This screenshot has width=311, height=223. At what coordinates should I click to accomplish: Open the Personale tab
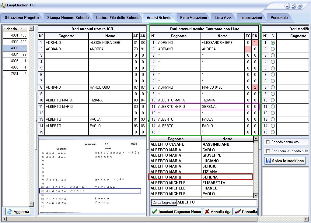(279, 18)
